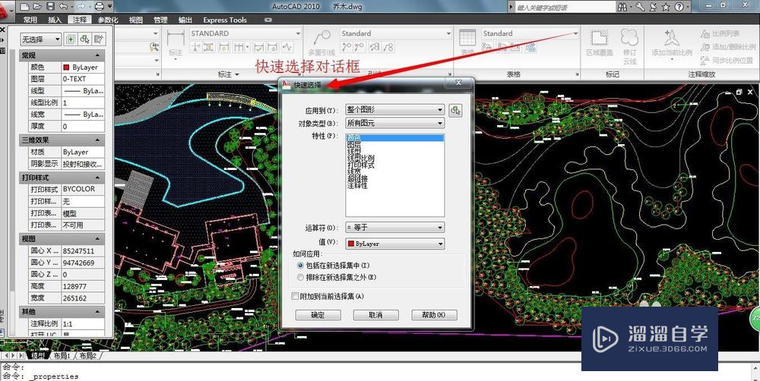This screenshot has width=760, height=381.
Task: Switch to the 输出 ribbon tab
Action: click(185, 20)
